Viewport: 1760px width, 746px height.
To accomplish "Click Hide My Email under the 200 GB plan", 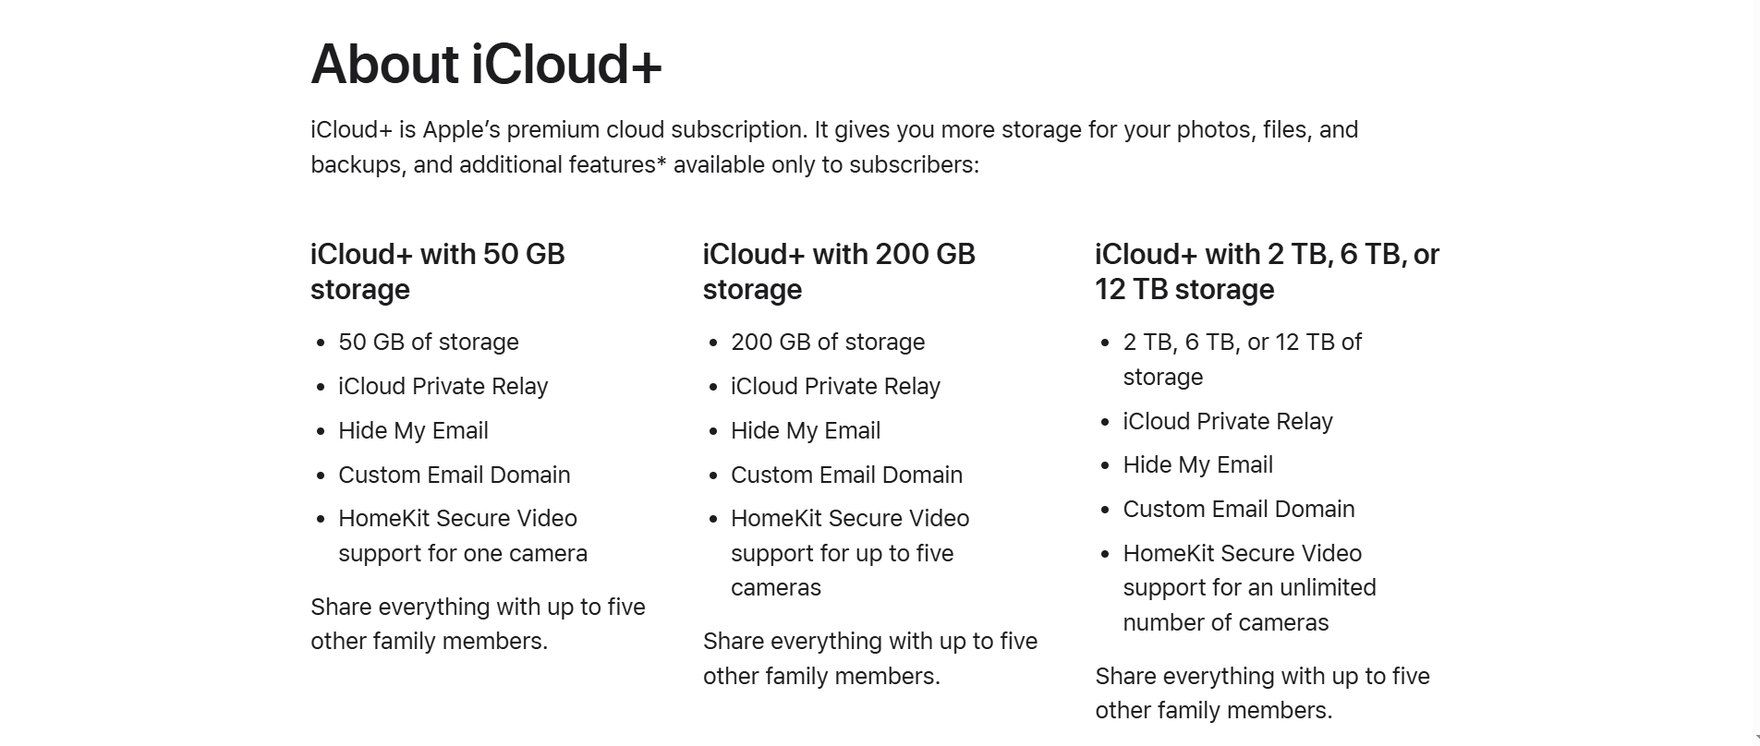I will click(x=805, y=430).
